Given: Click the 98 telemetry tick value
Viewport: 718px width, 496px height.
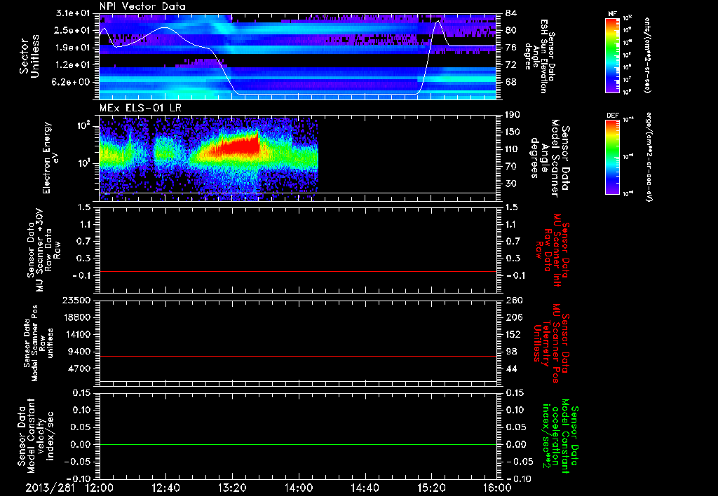Looking at the screenshot, I should pyautogui.click(x=511, y=352).
